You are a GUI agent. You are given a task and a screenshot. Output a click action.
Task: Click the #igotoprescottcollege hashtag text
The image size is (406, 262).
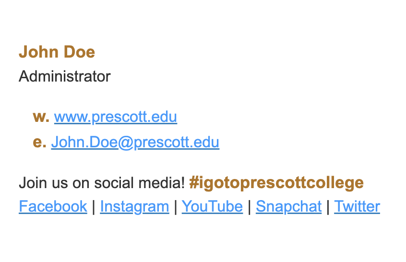(x=276, y=183)
